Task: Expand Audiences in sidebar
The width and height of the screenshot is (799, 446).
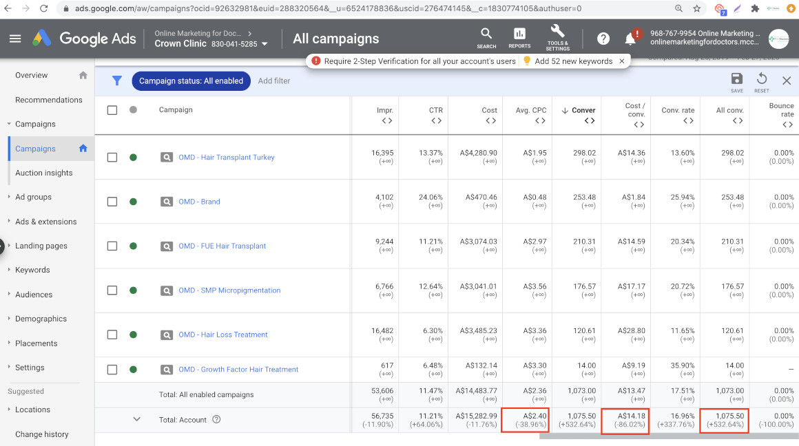Action: [x=9, y=294]
